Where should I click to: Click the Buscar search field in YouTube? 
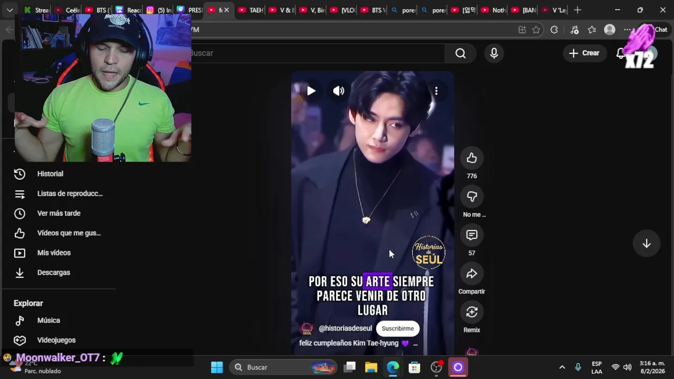318,53
